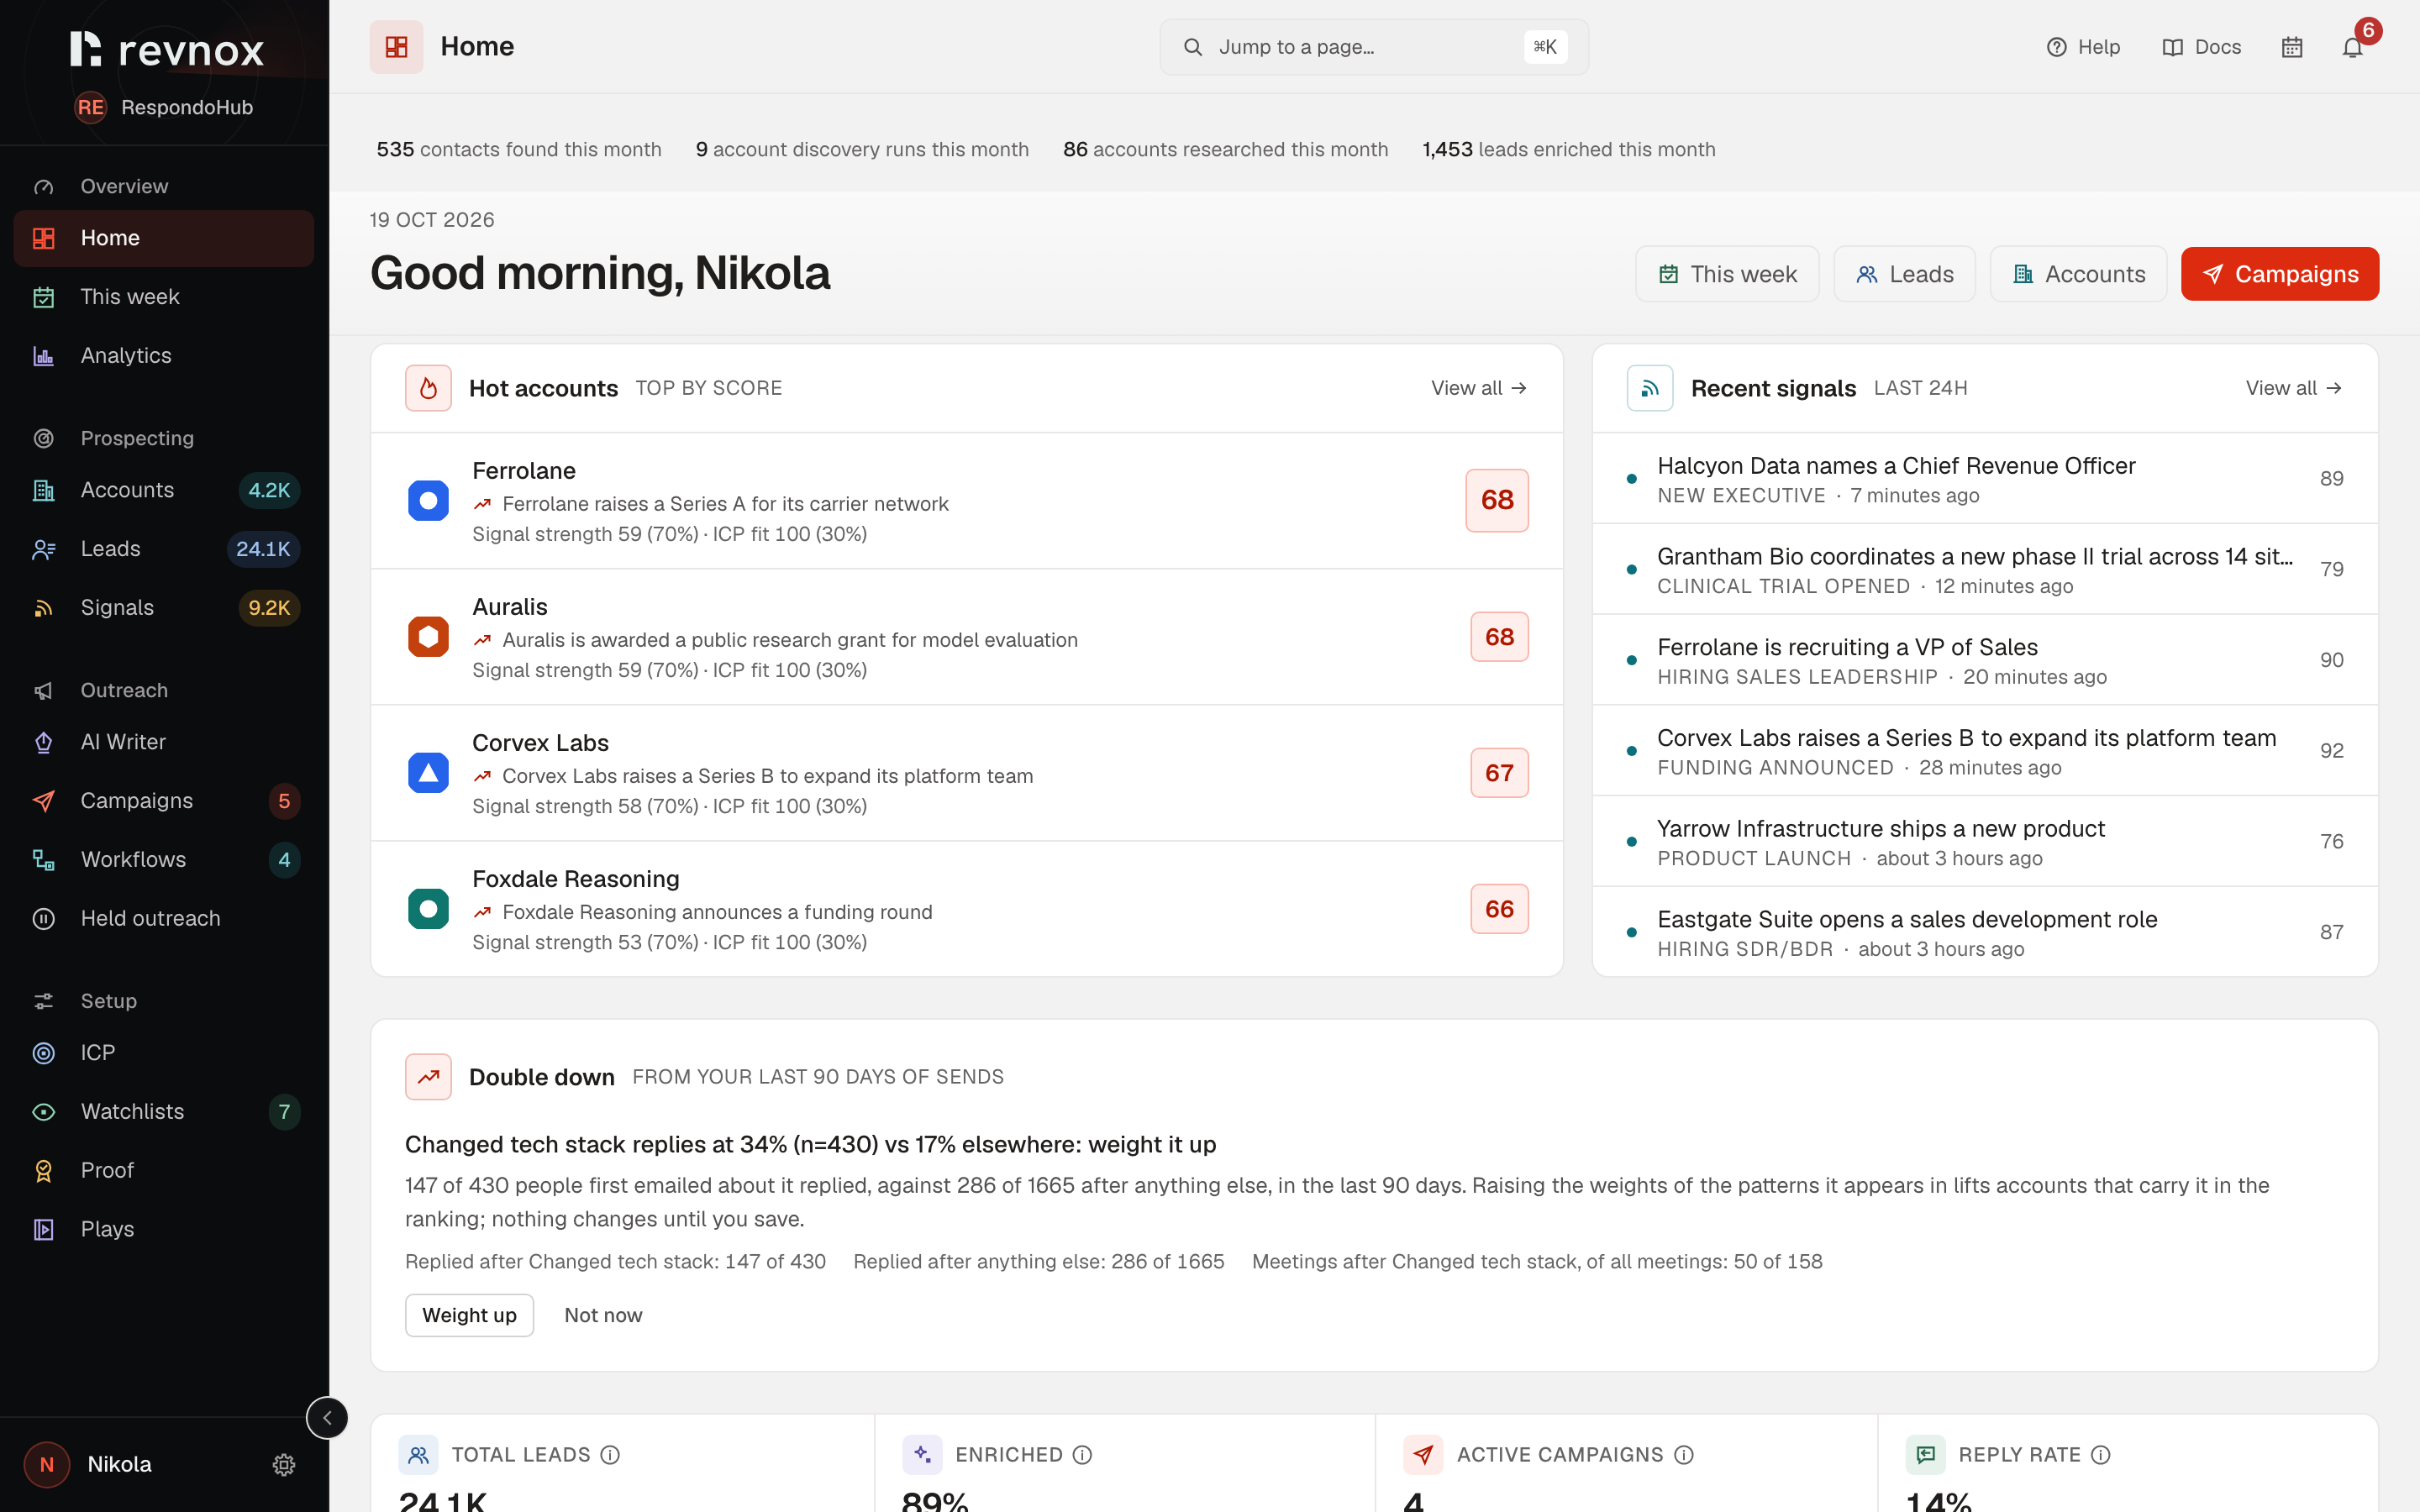
Task: Open Yarrow Infrastructure new product signal
Action: coord(1985,841)
